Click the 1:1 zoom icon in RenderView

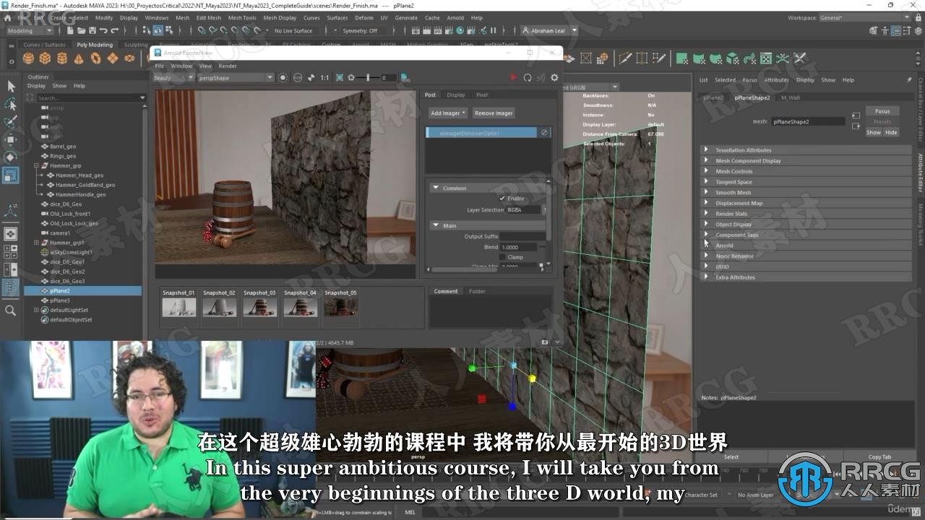coord(324,77)
